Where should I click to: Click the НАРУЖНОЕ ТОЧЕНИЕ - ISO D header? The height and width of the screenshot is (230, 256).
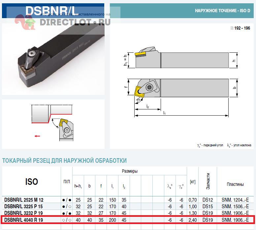click(222, 11)
